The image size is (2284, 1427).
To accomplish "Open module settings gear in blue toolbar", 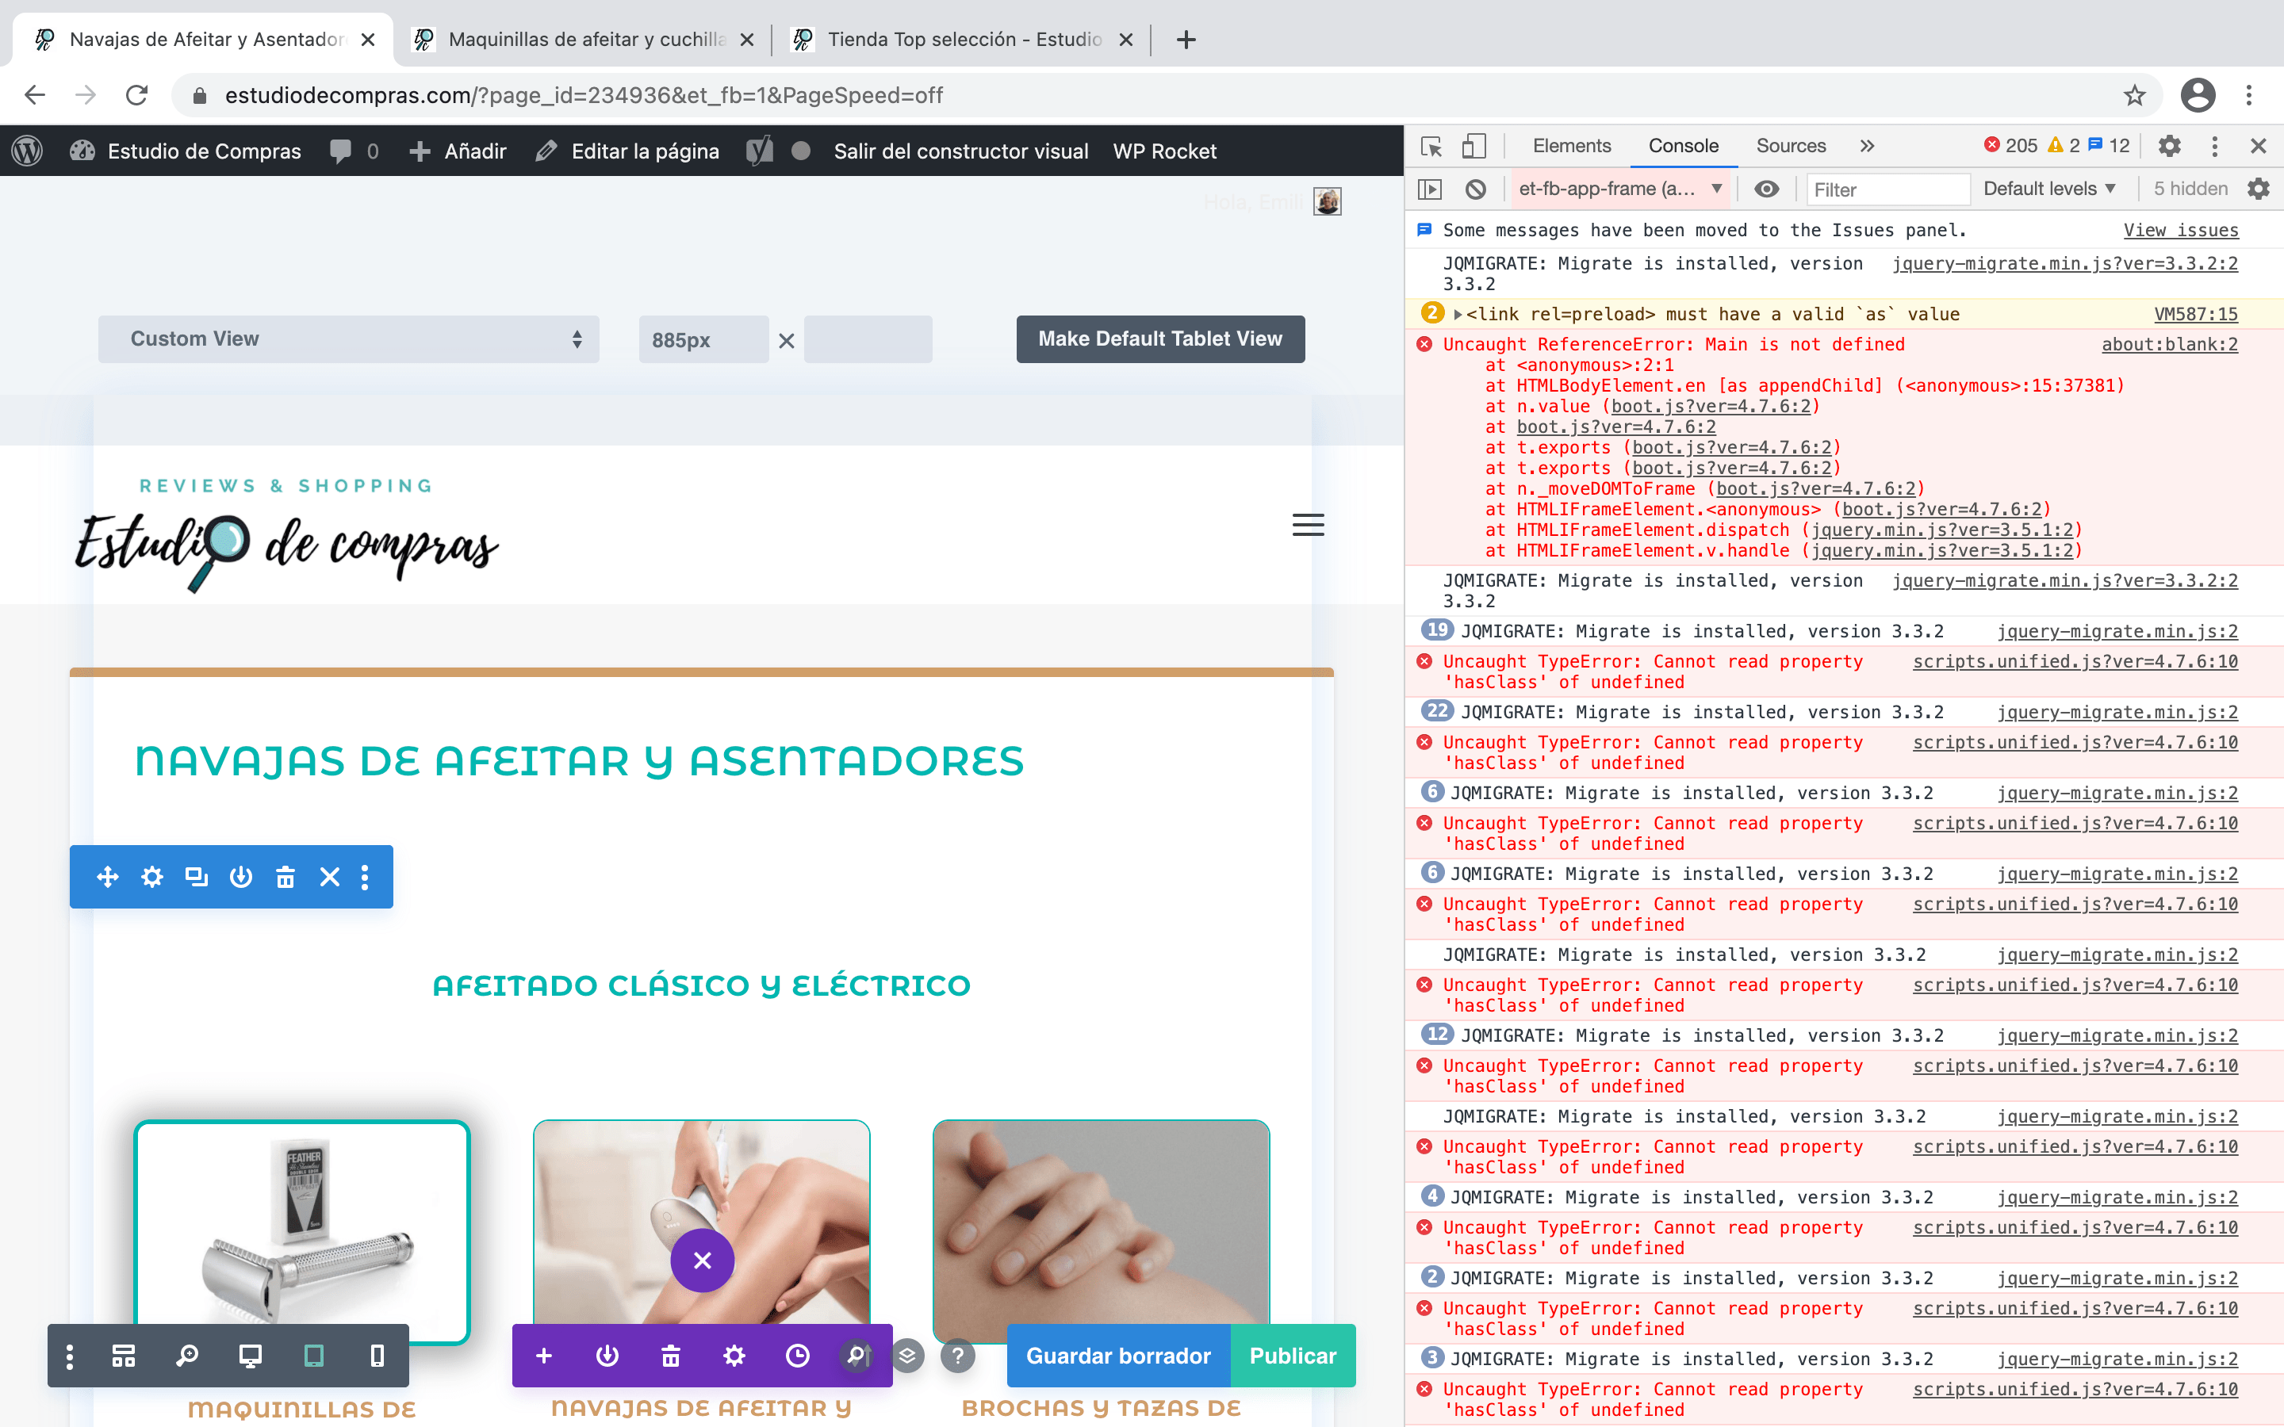I will [152, 877].
